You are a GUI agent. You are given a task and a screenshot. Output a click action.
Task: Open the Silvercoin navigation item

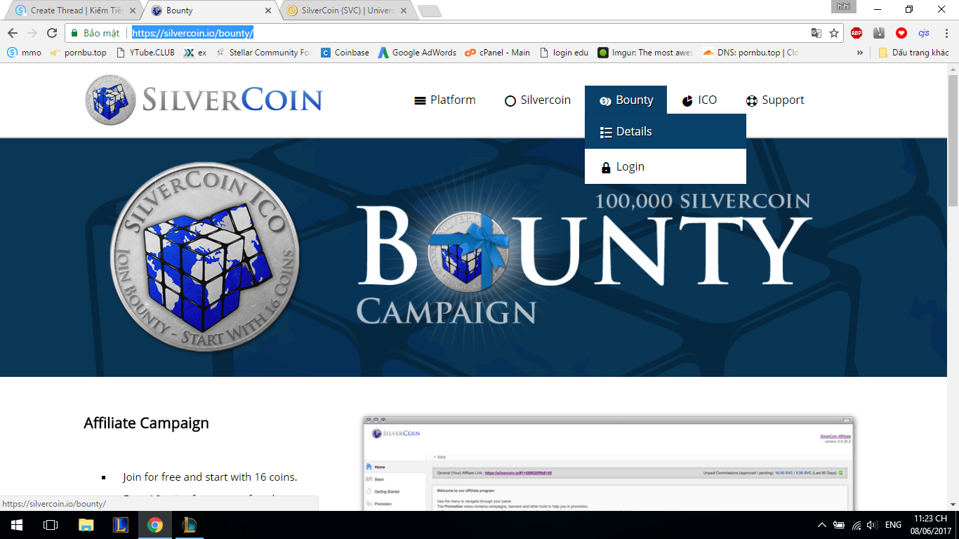538,100
